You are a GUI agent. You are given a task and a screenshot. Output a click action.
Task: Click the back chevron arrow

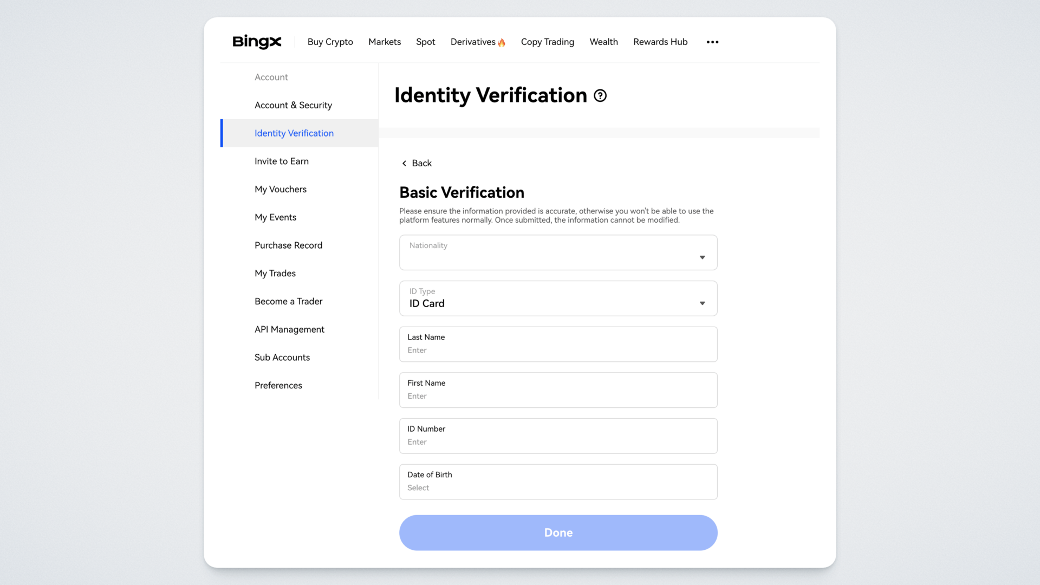click(x=404, y=163)
